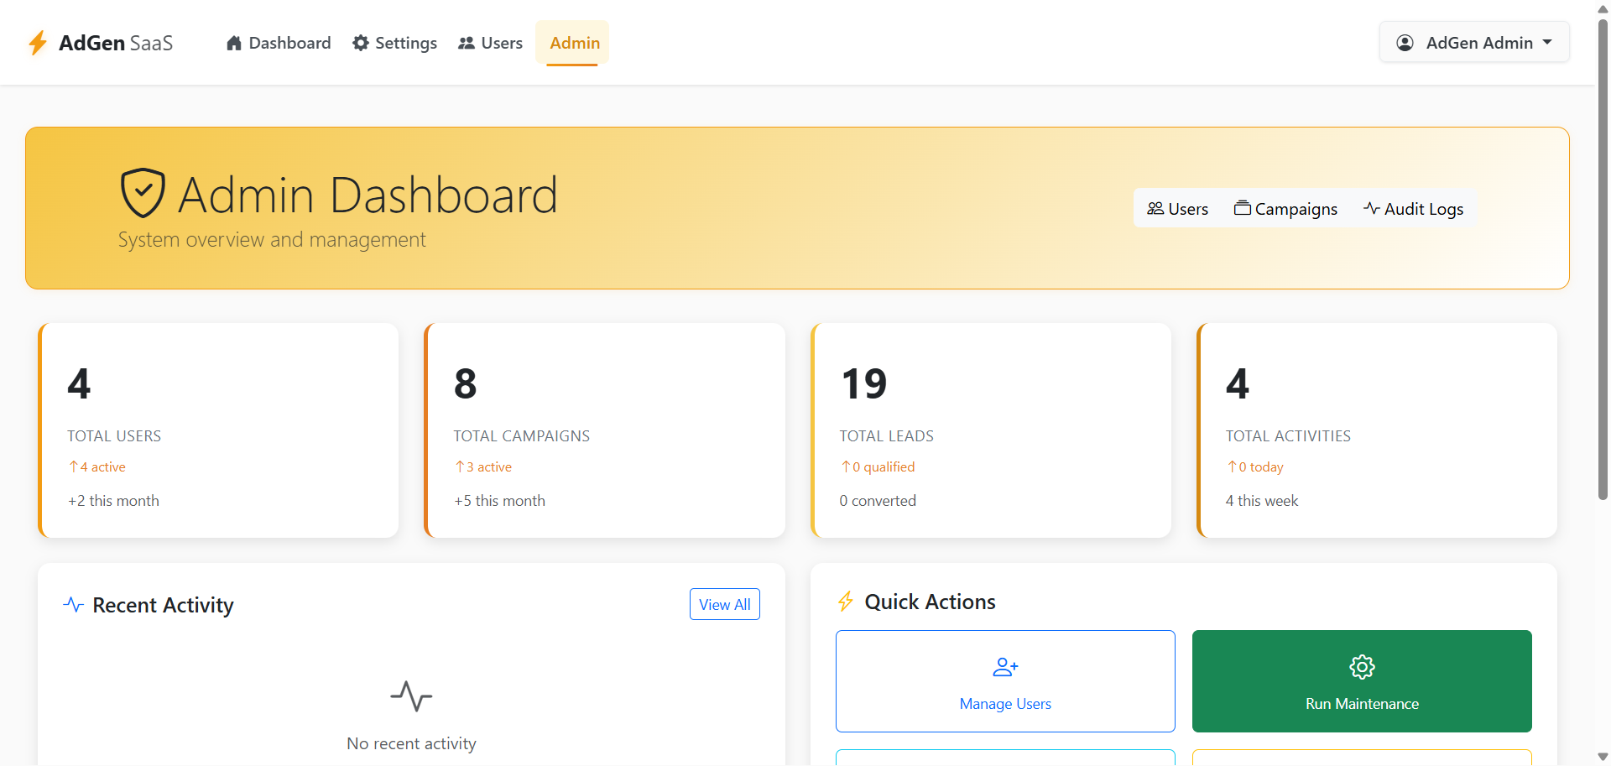Screen dimensions: 1611x766
Task: Open Users from the top navigation
Action: tap(491, 43)
